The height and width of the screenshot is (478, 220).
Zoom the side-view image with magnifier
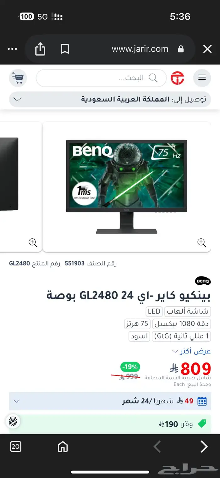pyautogui.click(x=33, y=242)
